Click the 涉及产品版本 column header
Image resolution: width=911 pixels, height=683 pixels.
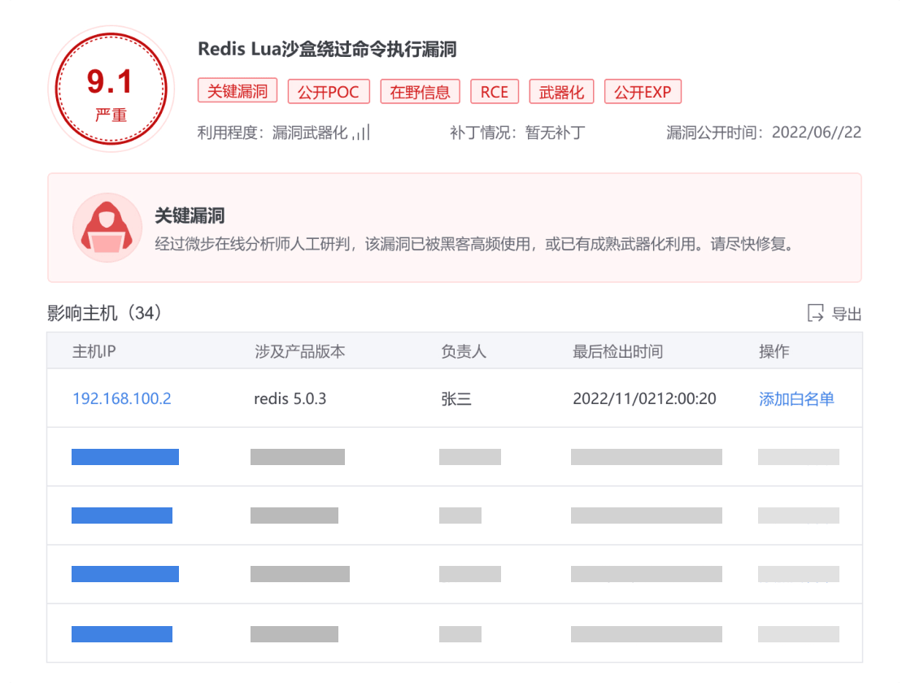[300, 350]
